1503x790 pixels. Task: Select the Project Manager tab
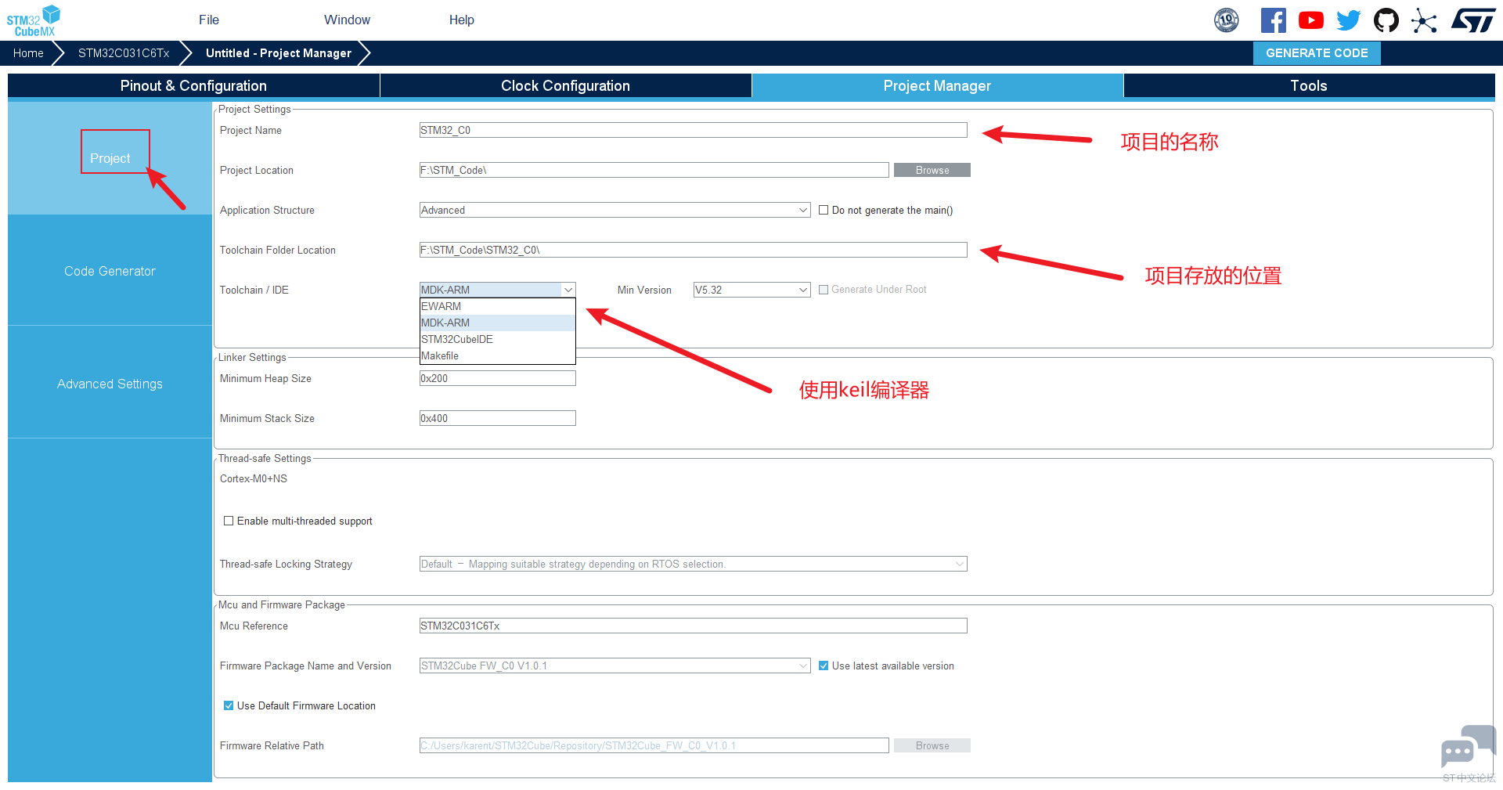[x=937, y=85]
